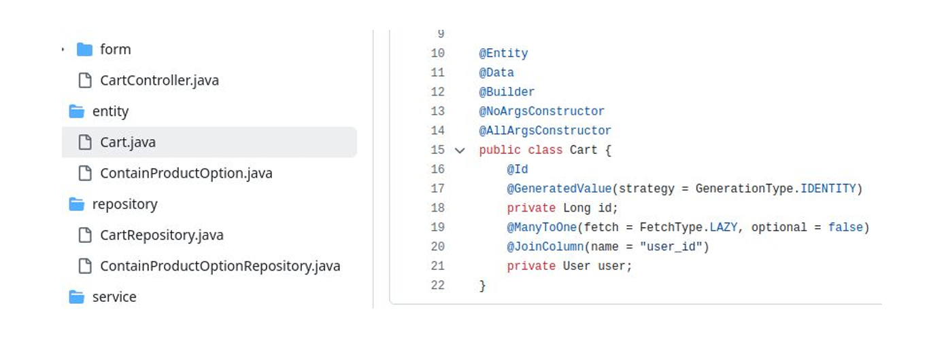Click the service folder icon
The height and width of the screenshot is (350, 929).
pos(77,297)
